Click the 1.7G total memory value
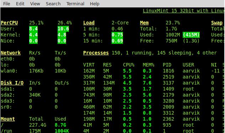The width and height of the screenshot is (225, 133). [x=171, y=29]
